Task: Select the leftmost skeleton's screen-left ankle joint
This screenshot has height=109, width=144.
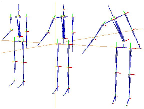Action: click(x=15, y=80)
